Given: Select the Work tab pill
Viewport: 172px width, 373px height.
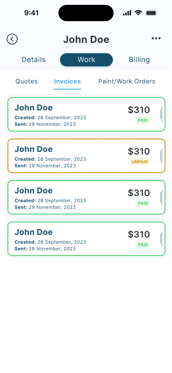Looking at the screenshot, I should [x=86, y=60].
